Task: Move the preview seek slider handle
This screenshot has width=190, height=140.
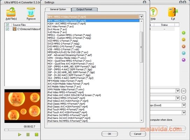Action: 6,130
